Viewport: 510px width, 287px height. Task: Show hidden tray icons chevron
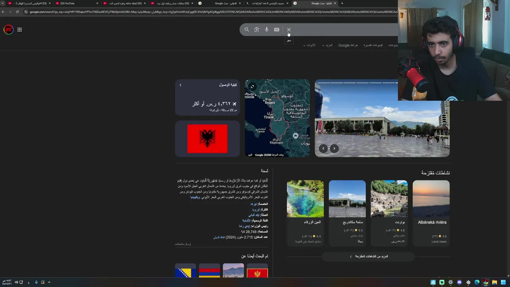coord(49,282)
